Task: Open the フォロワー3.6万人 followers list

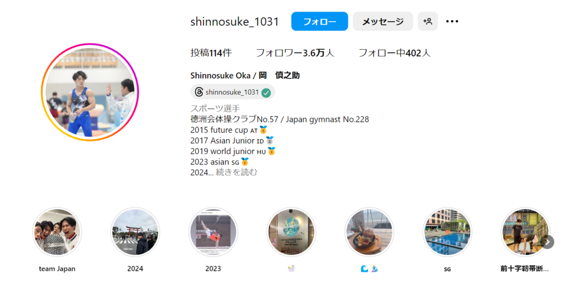Action: pyautogui.click(x=294, y=53)
